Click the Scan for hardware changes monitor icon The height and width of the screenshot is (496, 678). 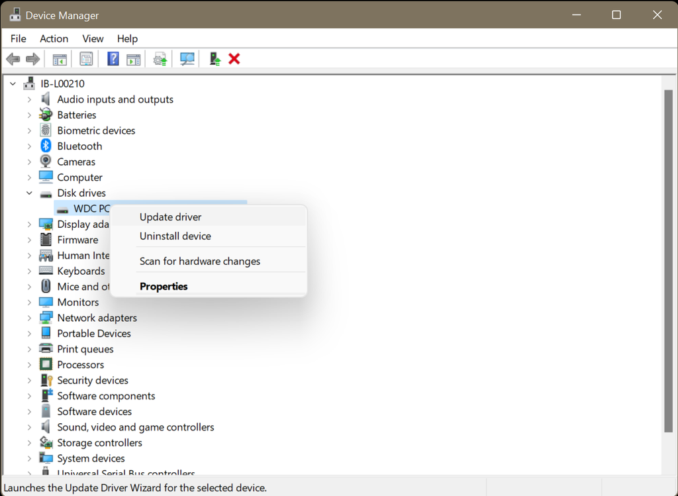[187, 59]
